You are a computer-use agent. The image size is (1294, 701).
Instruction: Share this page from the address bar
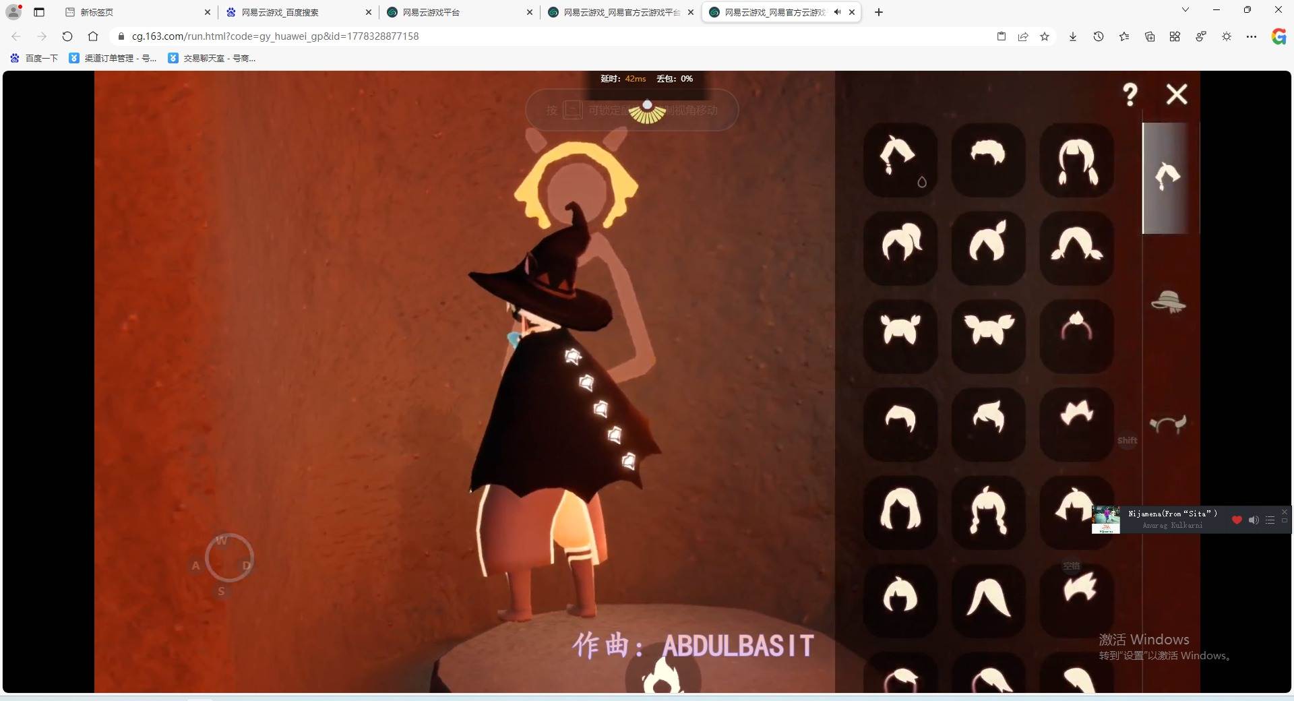tap(1023, 36)
